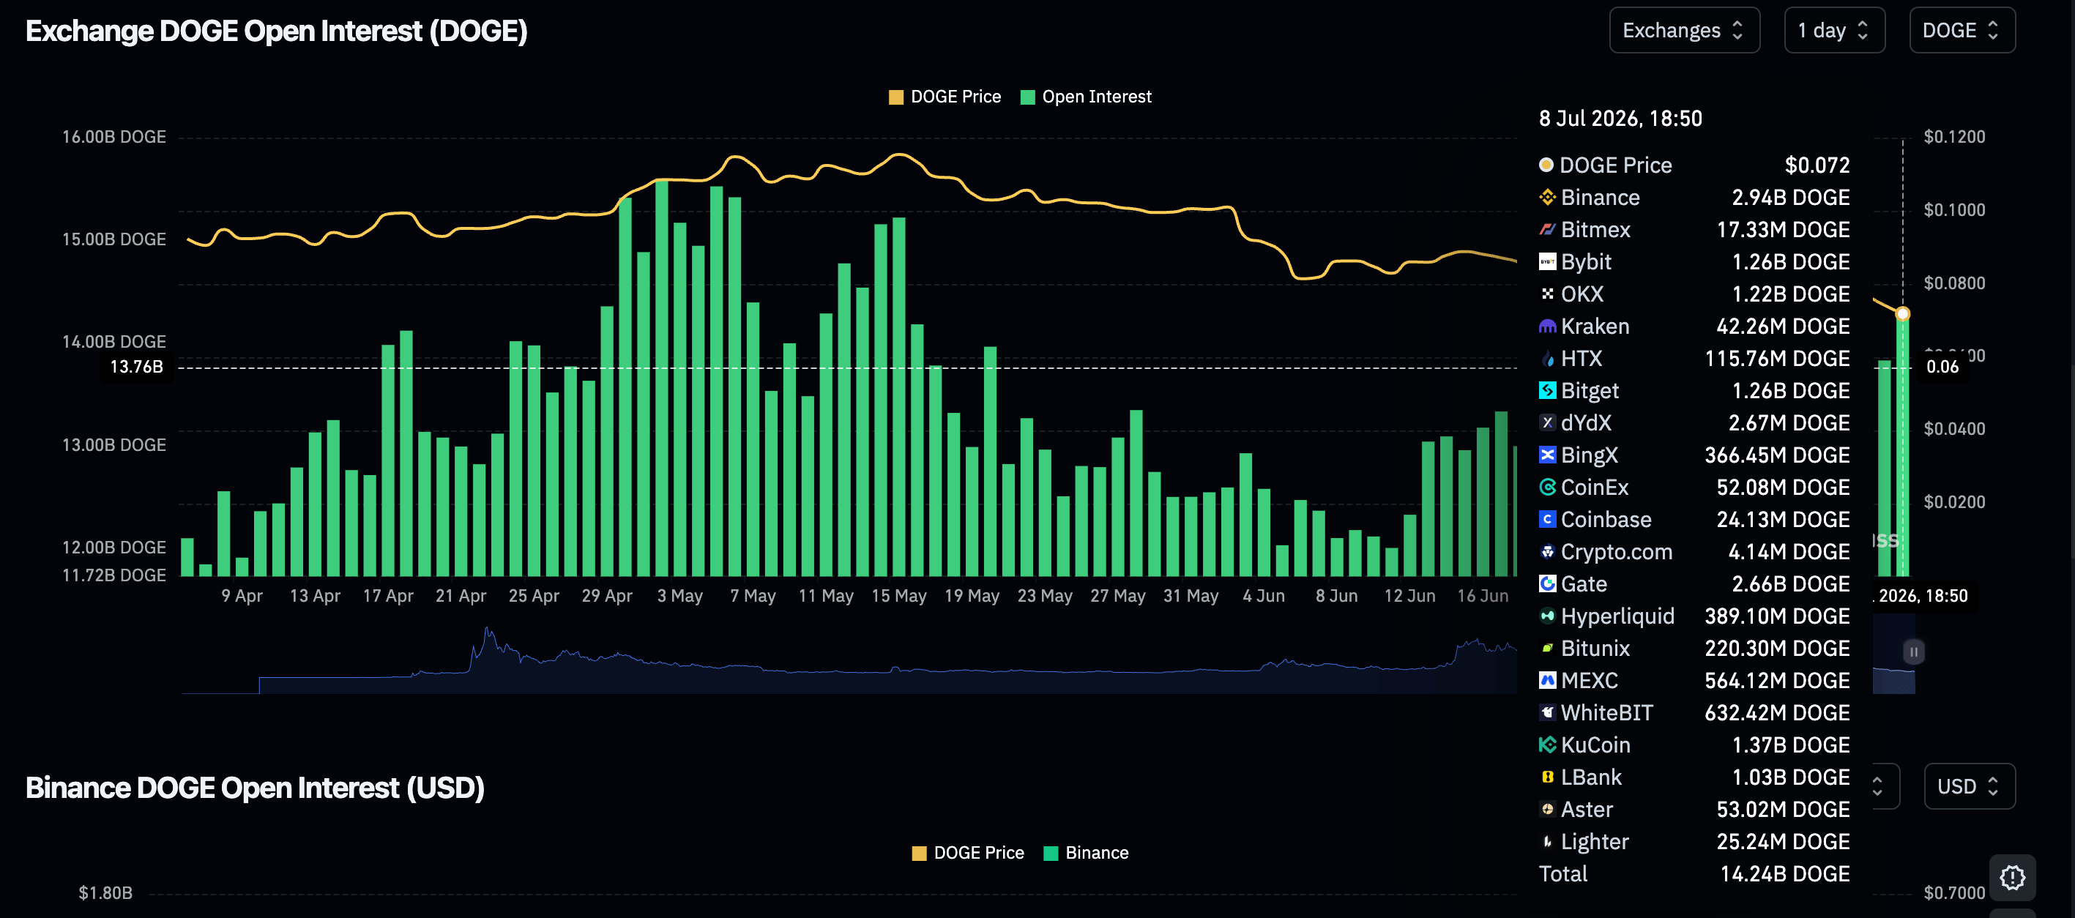Click the settings badge icon bottom right
The width and height of the screenshot is (2075, 918).
pyautogui.click(x=2012, y=877)
